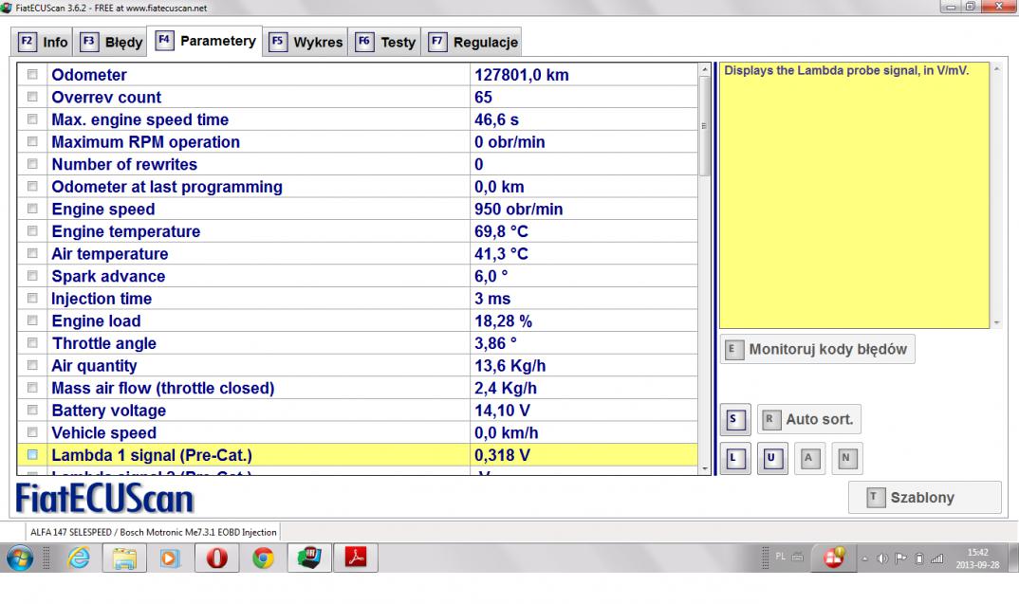This screenshot has width=1019, height=604.
Task: Open Windows Media Player from taskbar
Action: click(x=170, y=558)
